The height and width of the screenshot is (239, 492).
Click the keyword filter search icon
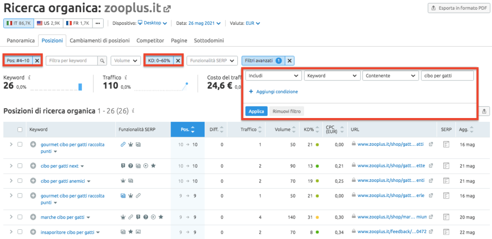pyautogui.click(x=102, y=60)
